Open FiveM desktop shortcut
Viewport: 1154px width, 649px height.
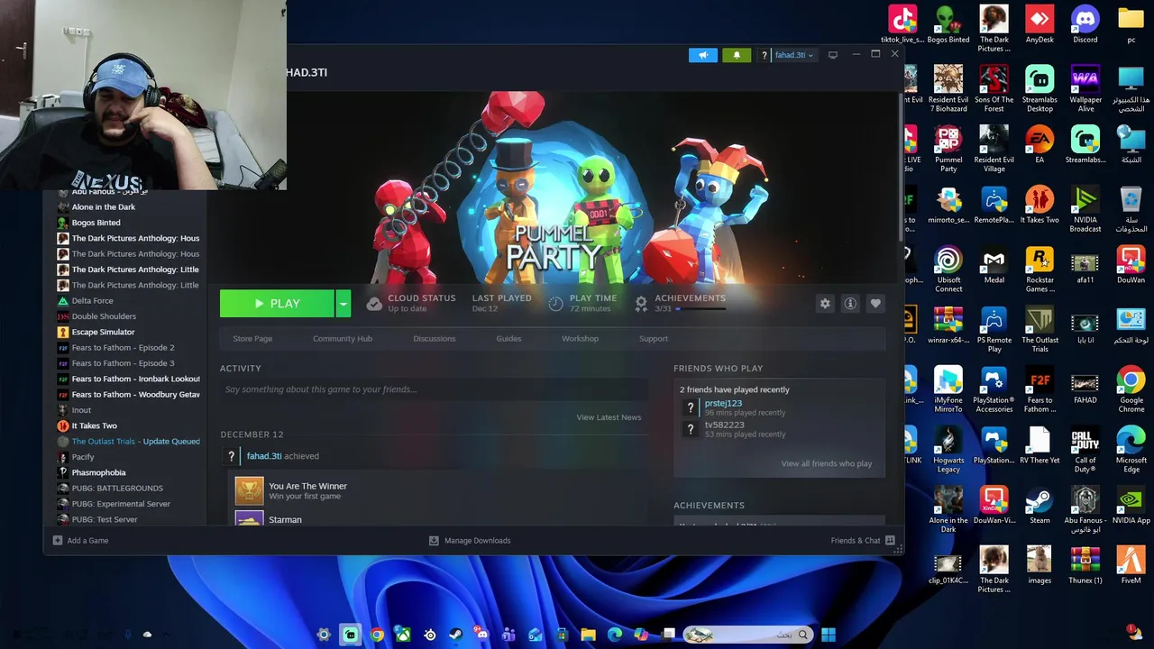click(1131, 565)
